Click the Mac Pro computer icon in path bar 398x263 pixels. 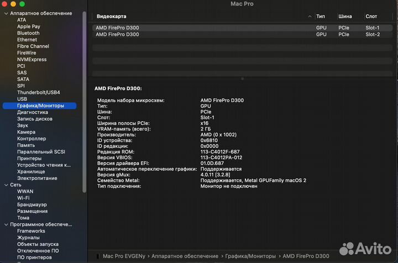[x=98, y=256]
